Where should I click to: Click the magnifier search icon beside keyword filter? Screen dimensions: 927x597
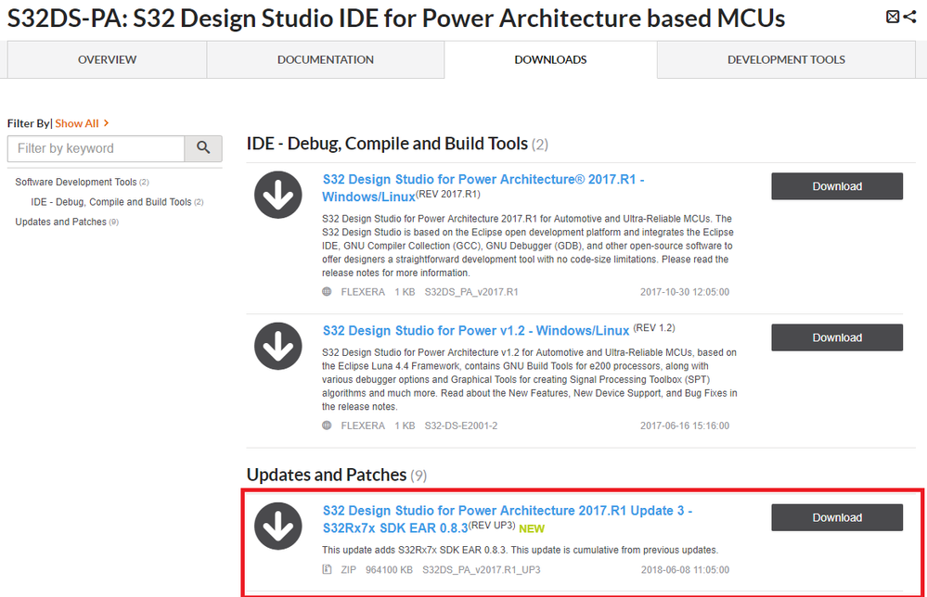204,148
